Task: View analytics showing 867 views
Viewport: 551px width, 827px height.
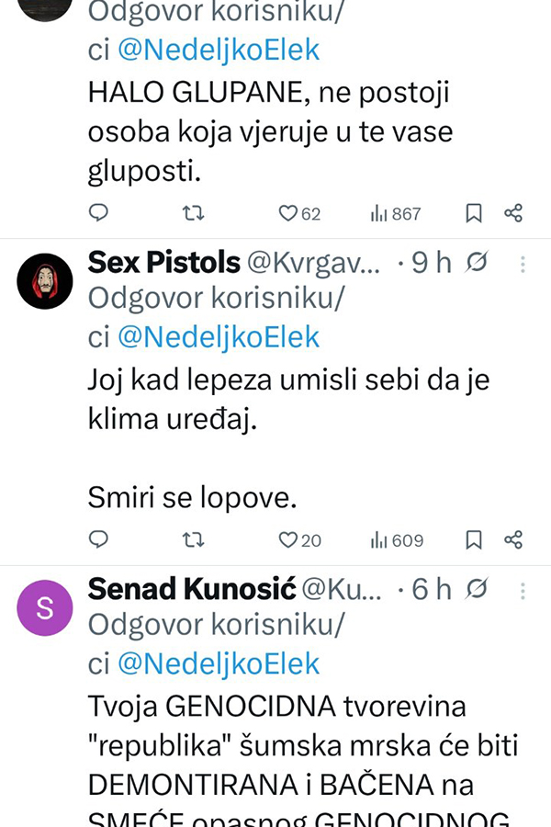Action: (396, 213)
